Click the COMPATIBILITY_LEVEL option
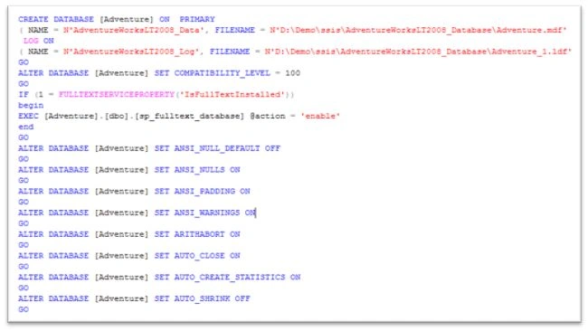The height and width of the screenshot is (331, 588). coord(222,73)
